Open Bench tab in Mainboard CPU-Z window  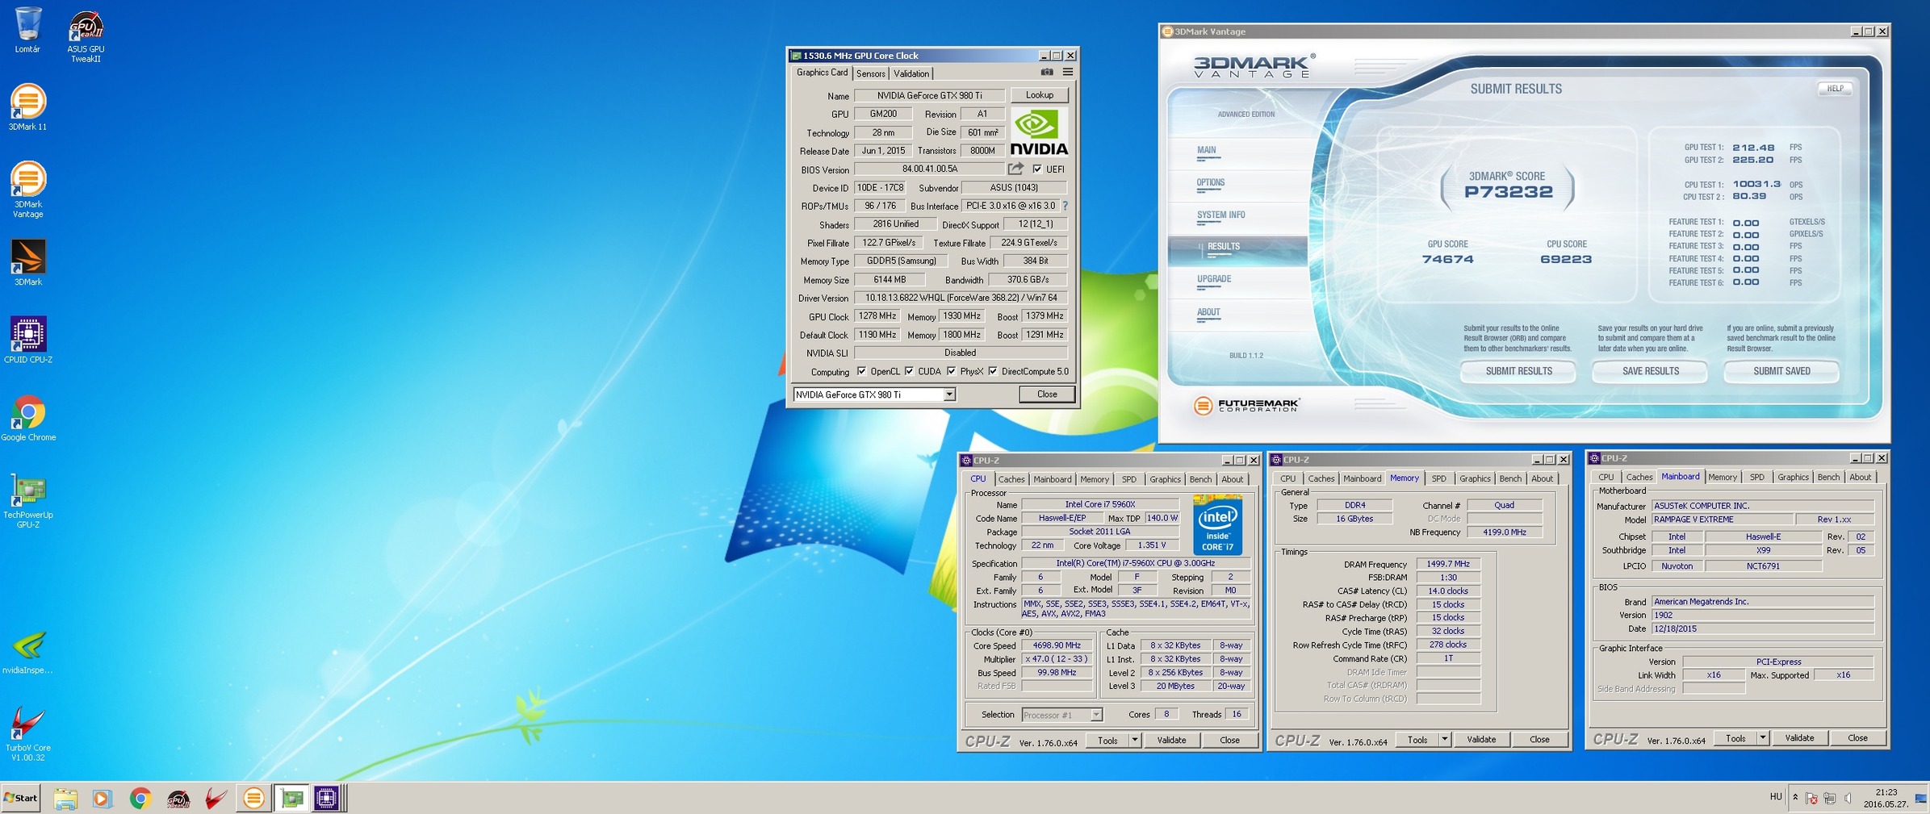[x=1828, y=477]
